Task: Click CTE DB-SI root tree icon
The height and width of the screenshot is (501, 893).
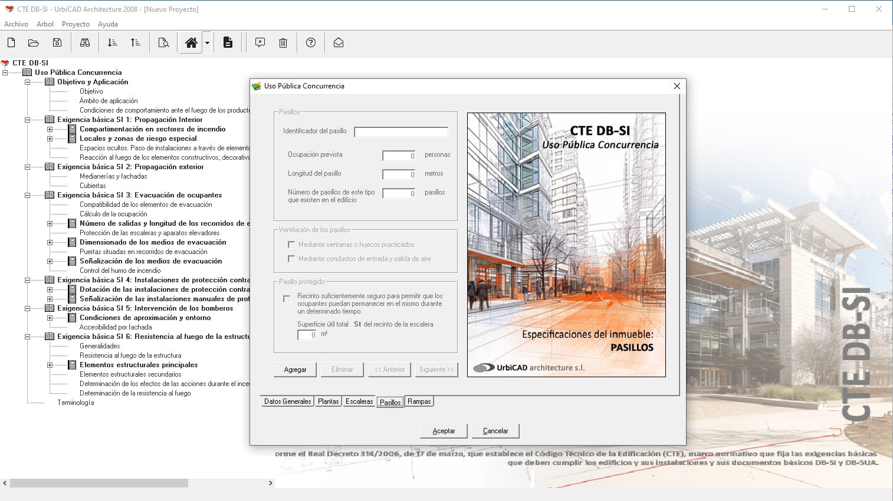Action: [5, 63]
